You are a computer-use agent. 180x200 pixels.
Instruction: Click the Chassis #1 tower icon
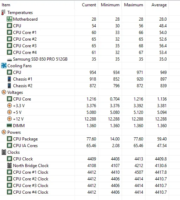pos(9,79)
